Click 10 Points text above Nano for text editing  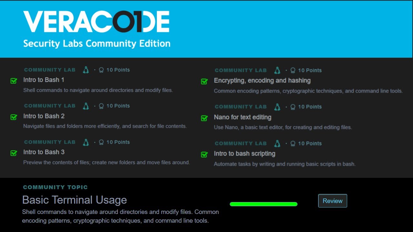pos(310,107)
